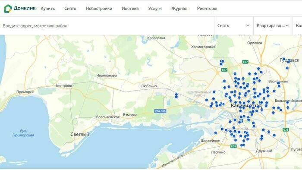Select the Васильково label on map

[278, 82]
